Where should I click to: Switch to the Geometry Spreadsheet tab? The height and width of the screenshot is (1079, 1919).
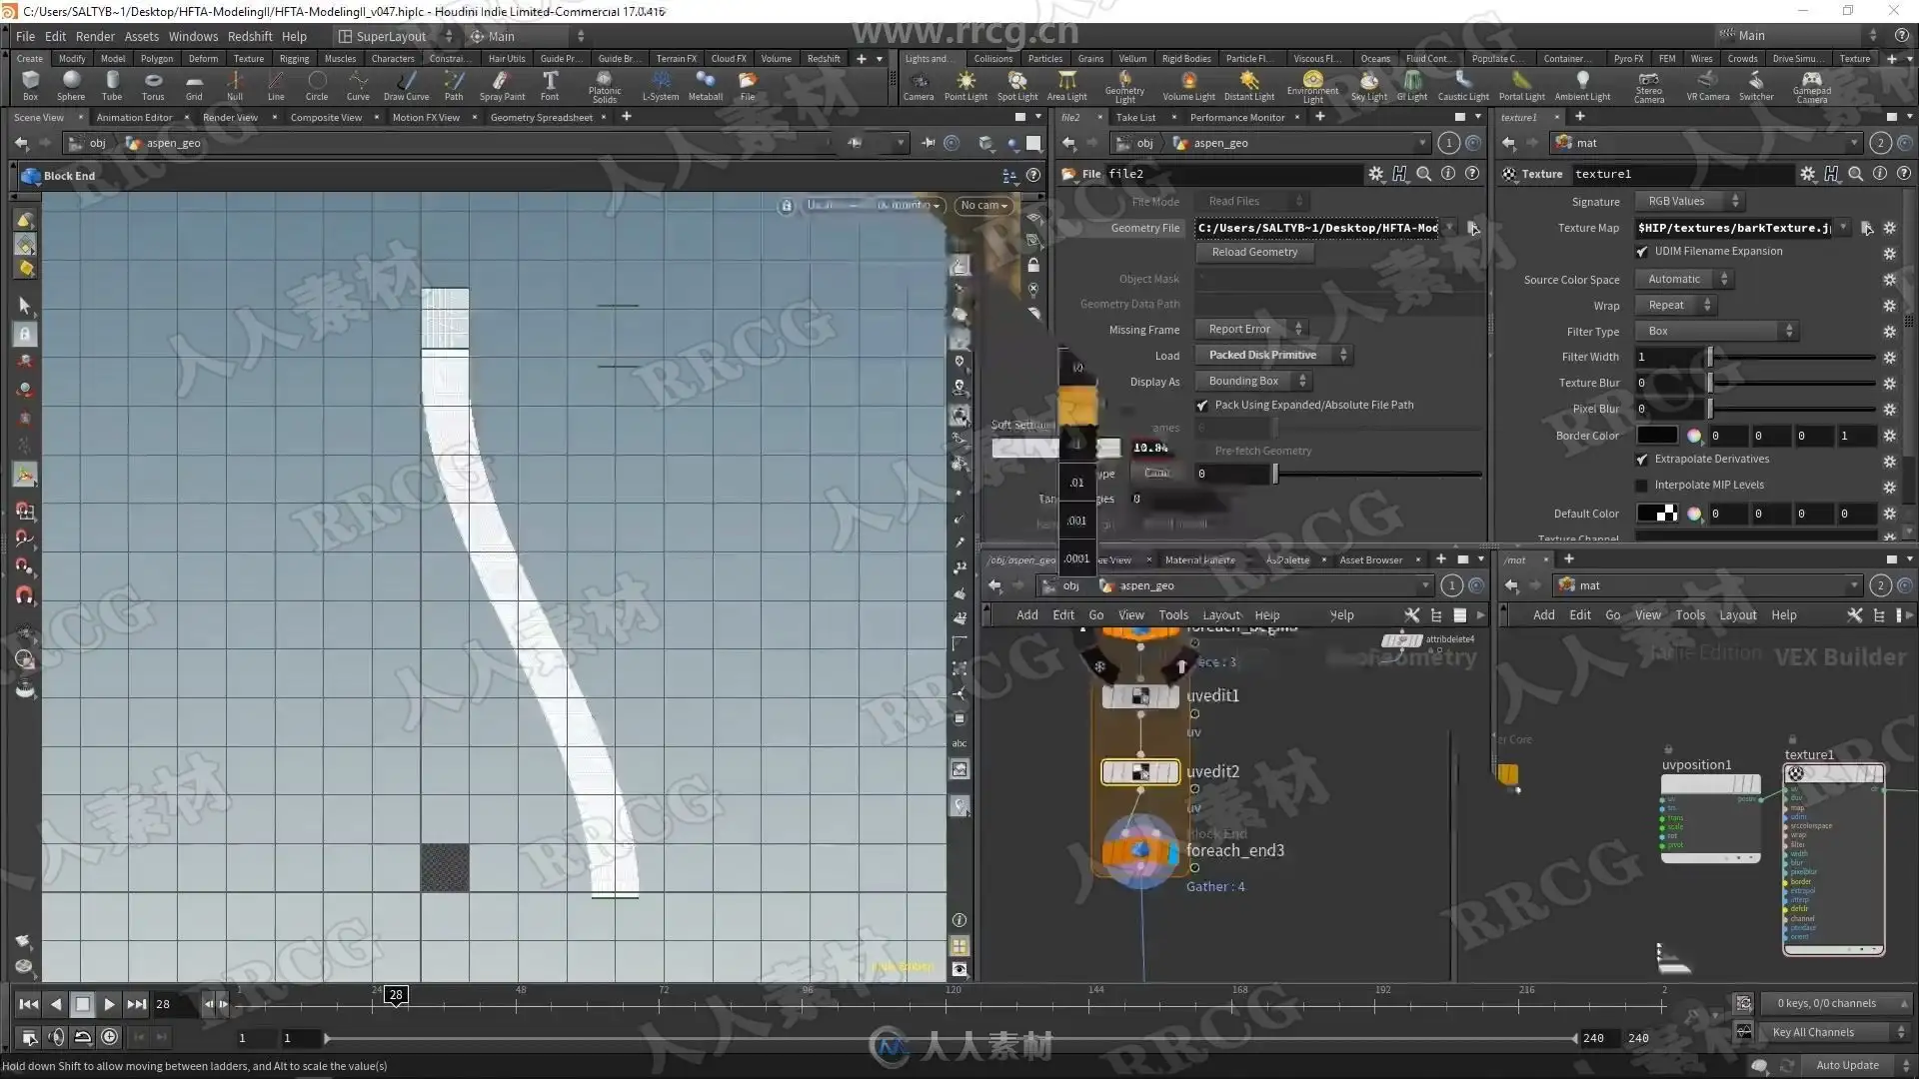tap(541, 118)
